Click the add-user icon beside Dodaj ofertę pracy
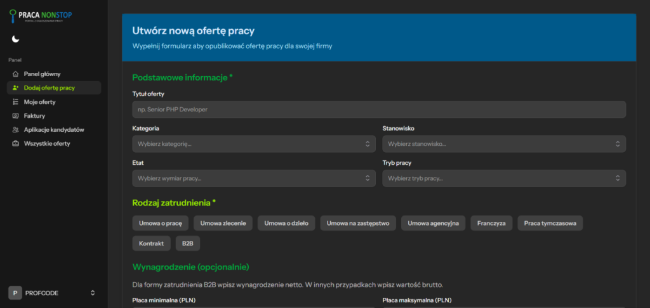650x308 pixels. 16,88
